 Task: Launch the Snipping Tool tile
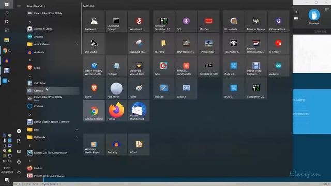(x=139, y=44)
